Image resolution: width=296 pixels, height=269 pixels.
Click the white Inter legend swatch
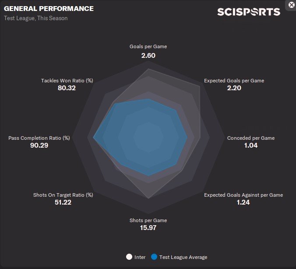pos(129,257)
